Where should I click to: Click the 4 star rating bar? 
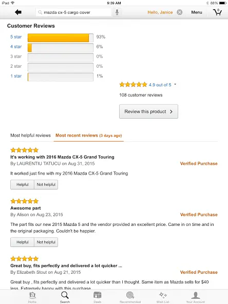61,47
